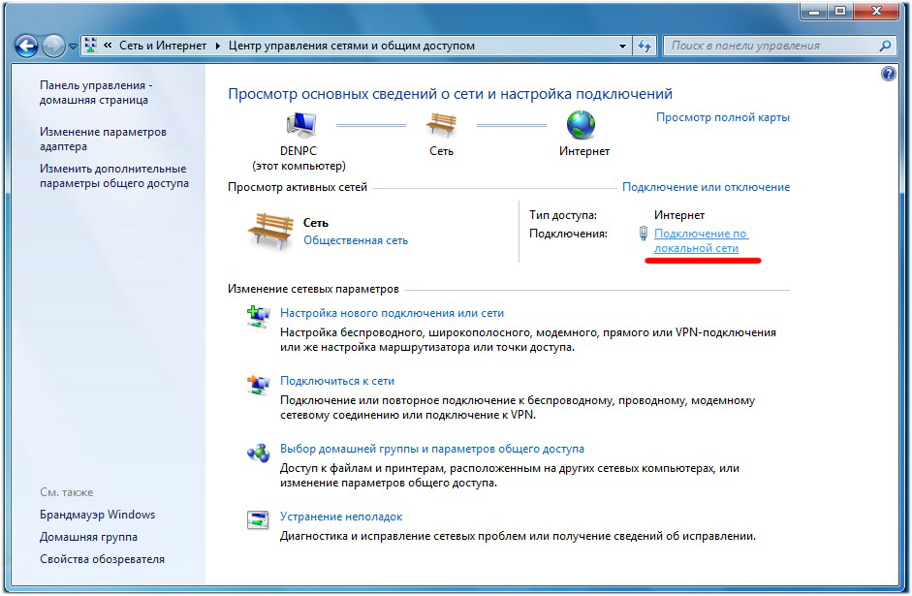This screenshot has height=596, width=912.
Task: Open "Панель управления - домашняя страница" link
Action: tap(96, 92)
